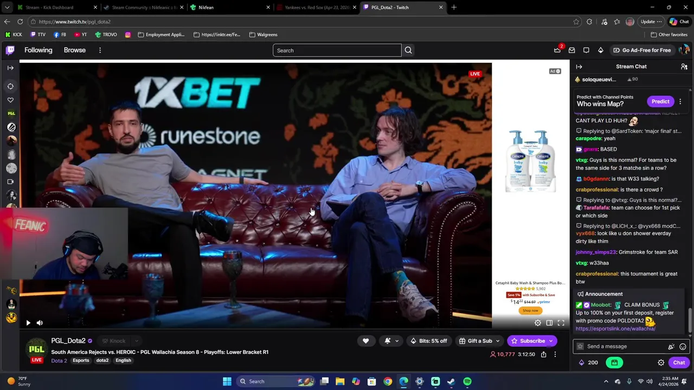Open the Twitch user avatar menu
The height and width of the screenshot is (390, 694).
684,50
